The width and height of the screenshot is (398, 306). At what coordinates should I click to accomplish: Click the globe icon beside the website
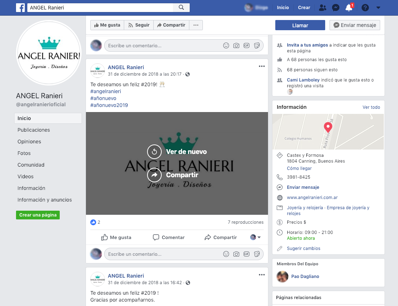point(279,198)
